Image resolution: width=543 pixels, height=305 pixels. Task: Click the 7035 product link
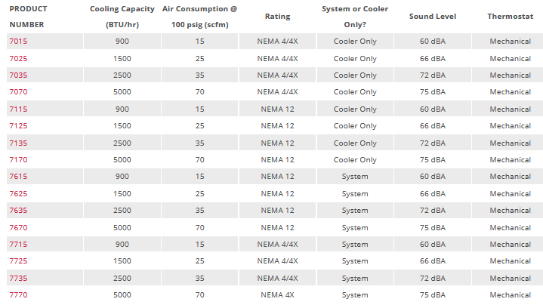tap(18, 75)
